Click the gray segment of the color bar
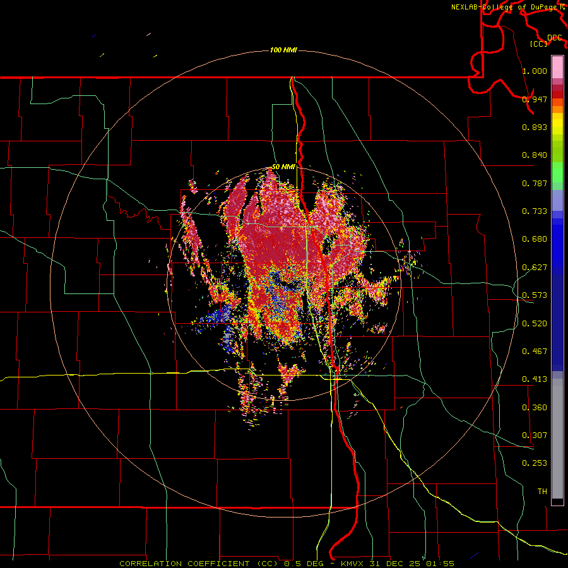 point(557,439)
